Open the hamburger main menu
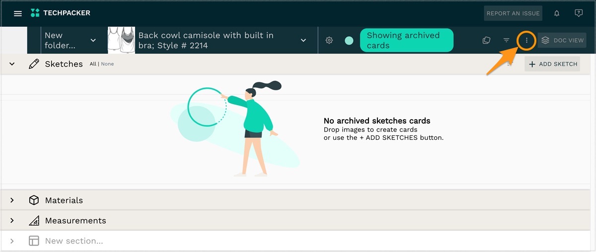The height and width of the screenshot is (252, 596). coord(18,13)
